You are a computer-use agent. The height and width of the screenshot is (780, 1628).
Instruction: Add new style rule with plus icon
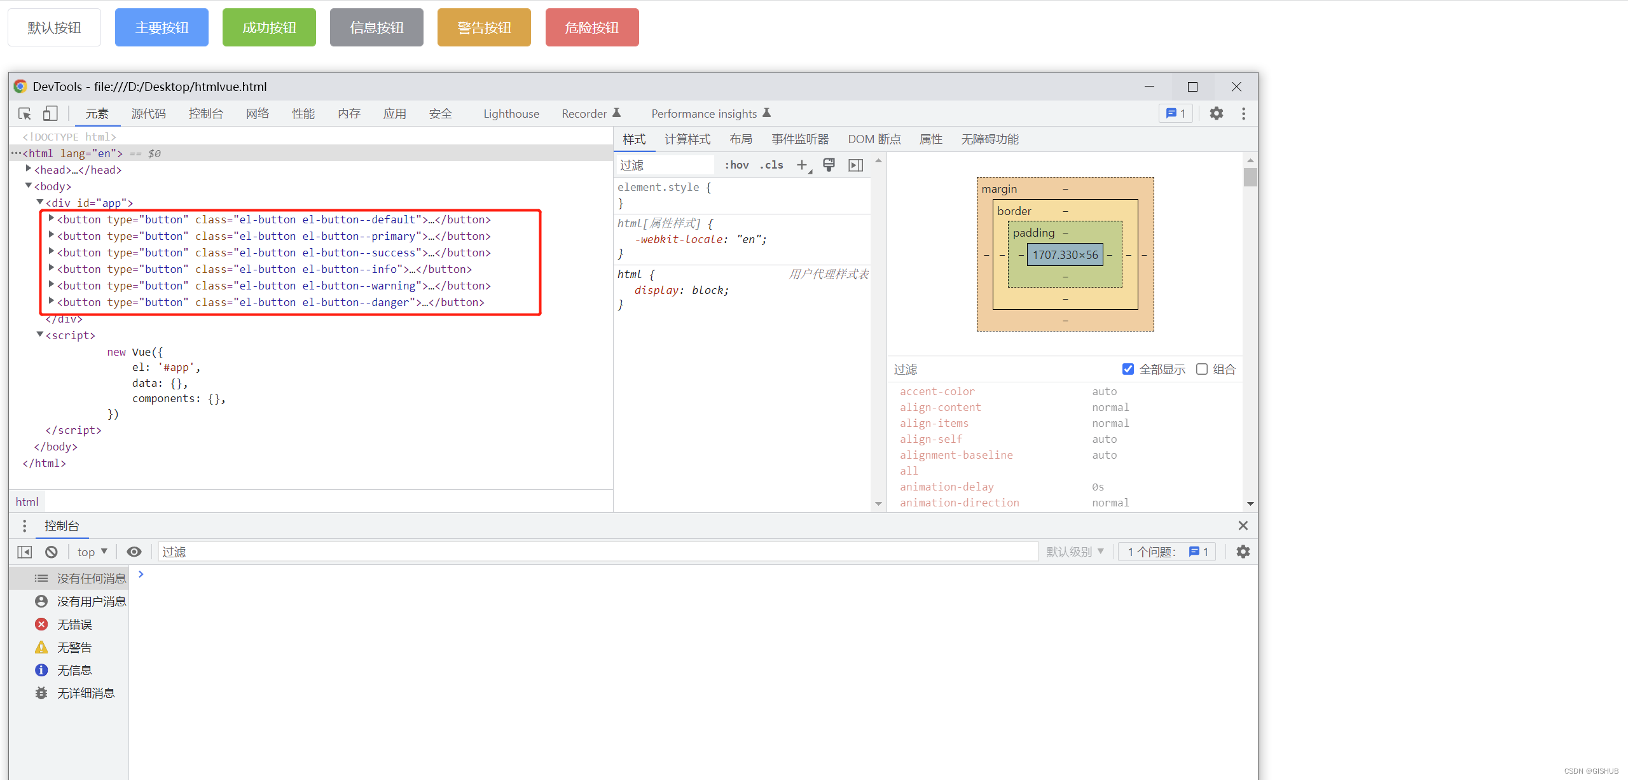[x=803, y=165]
